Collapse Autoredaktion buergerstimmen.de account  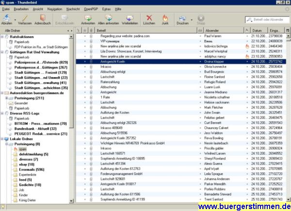[x=2, y=93]
